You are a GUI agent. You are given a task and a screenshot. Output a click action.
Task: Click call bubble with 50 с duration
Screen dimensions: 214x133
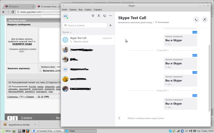[x=180, y=104]
